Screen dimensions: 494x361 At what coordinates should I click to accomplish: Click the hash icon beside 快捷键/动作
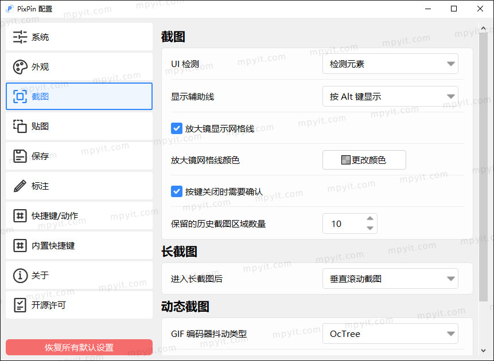point(20,216)
